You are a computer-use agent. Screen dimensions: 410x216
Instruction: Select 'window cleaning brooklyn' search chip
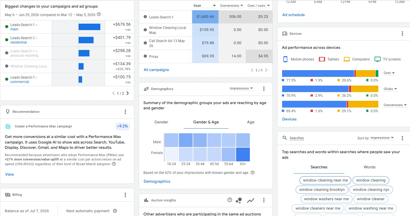tap(322, 190)
